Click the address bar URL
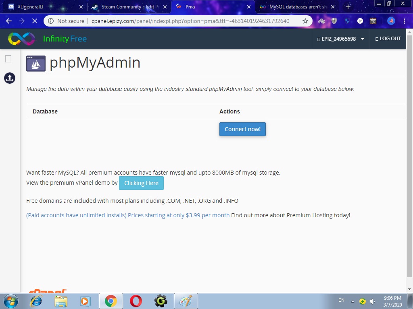The image size is (413, 309). coord(190,21)
